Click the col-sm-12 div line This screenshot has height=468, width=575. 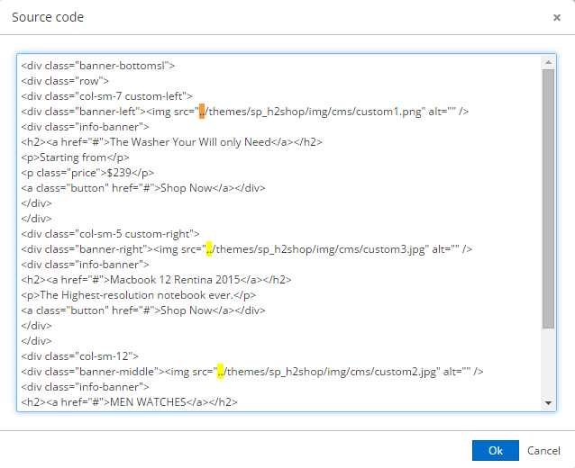click(x=79, y=355)
